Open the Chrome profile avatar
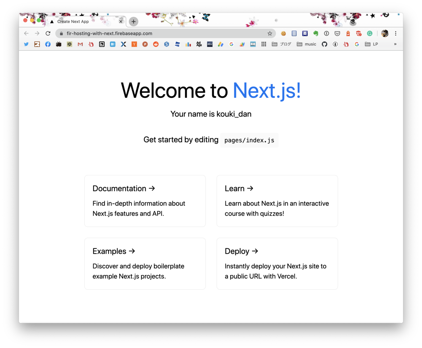This screenshot has width=422, height=348. coord(385,33)
